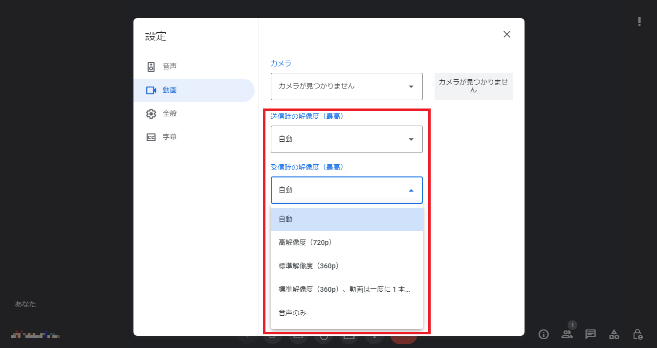This screenshot has height=348, width=657.
Task: Click the カメラが見つかりません preview box
Action: 473,87
